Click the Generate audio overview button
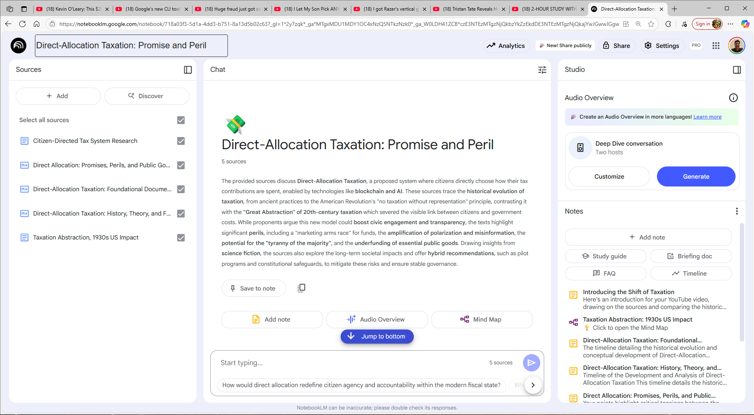Screen dimensions: 754x415 tap(696, 177)
